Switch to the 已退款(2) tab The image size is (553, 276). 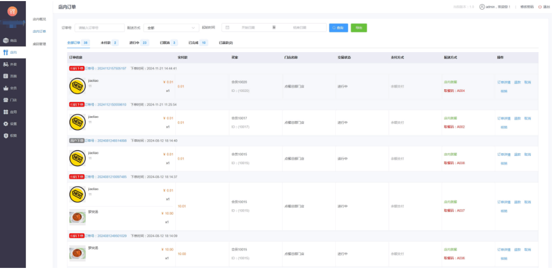point(226,43)
